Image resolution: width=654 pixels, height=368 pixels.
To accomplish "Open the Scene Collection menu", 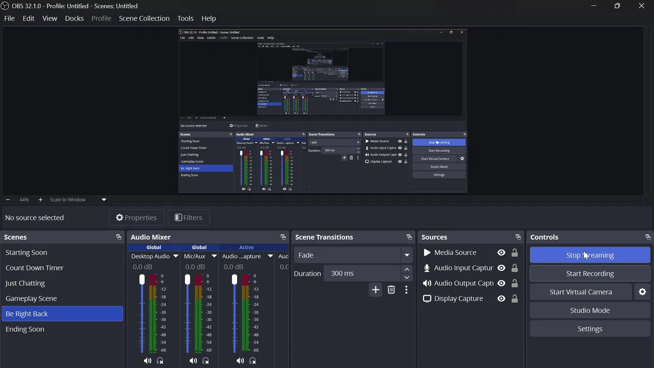I will point(144,18).
